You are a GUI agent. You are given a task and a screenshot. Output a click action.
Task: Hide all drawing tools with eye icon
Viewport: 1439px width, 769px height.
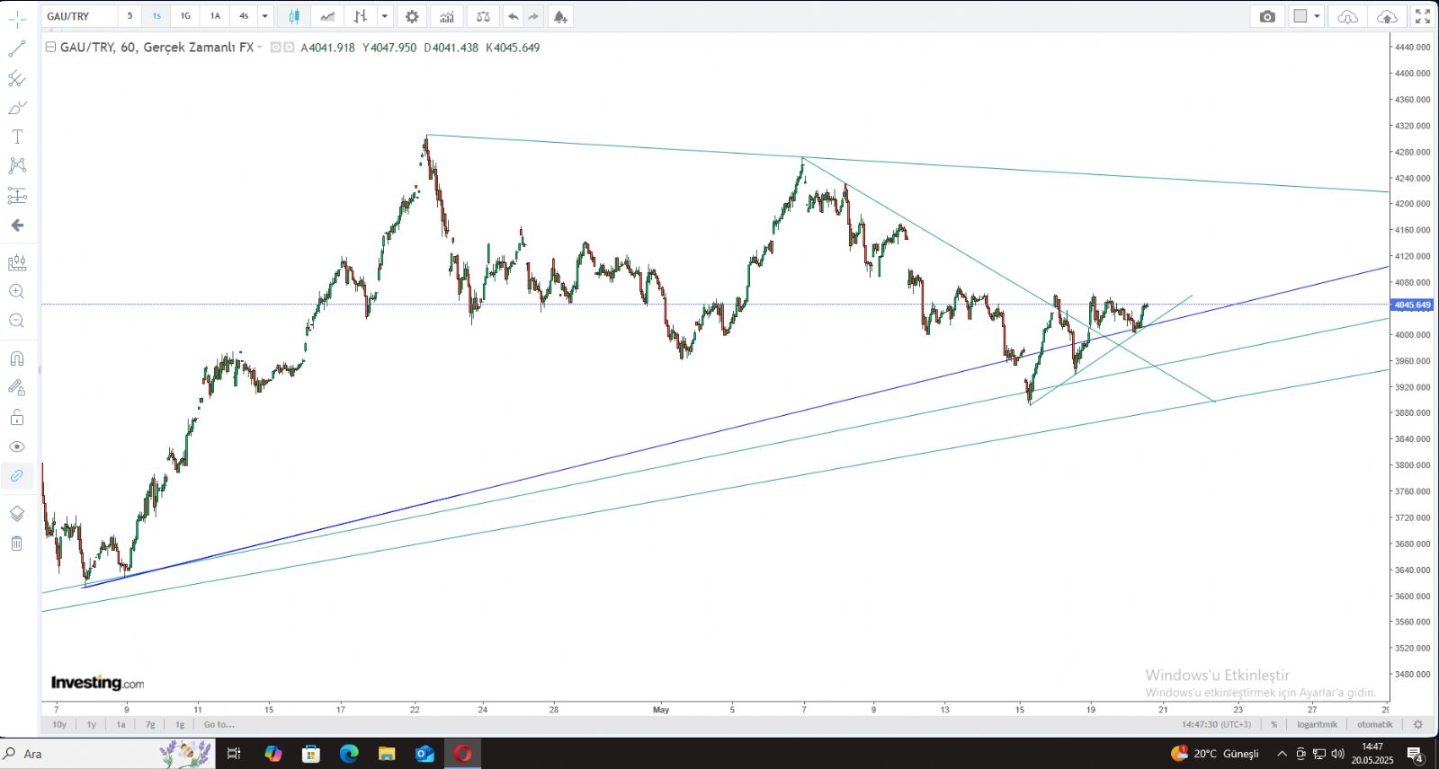(17, 446)
